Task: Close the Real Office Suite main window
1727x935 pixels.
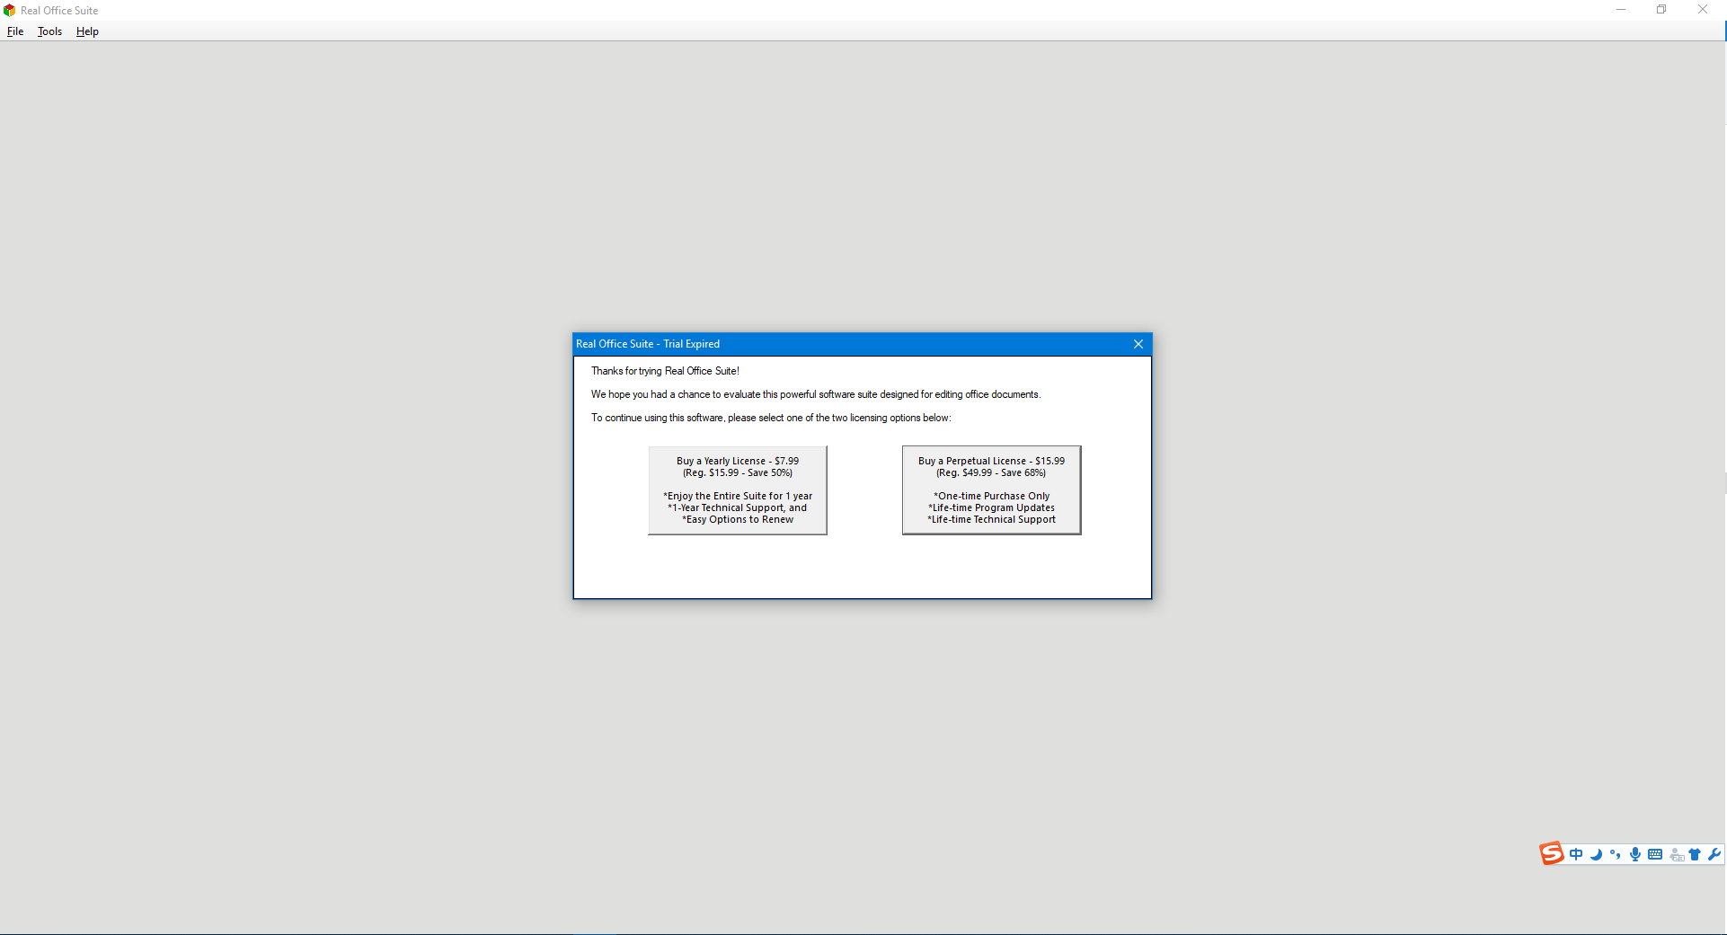Action: (1703, 10)
